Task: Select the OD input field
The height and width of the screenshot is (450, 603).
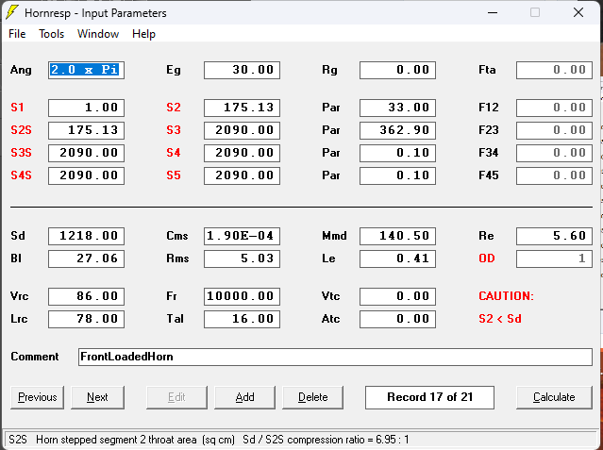Action: click(x=554, y=258)
